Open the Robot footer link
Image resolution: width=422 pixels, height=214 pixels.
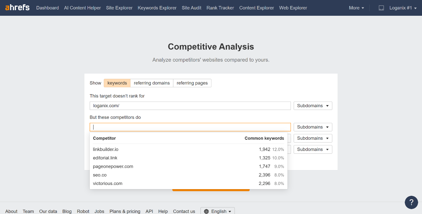coord(83,211)
